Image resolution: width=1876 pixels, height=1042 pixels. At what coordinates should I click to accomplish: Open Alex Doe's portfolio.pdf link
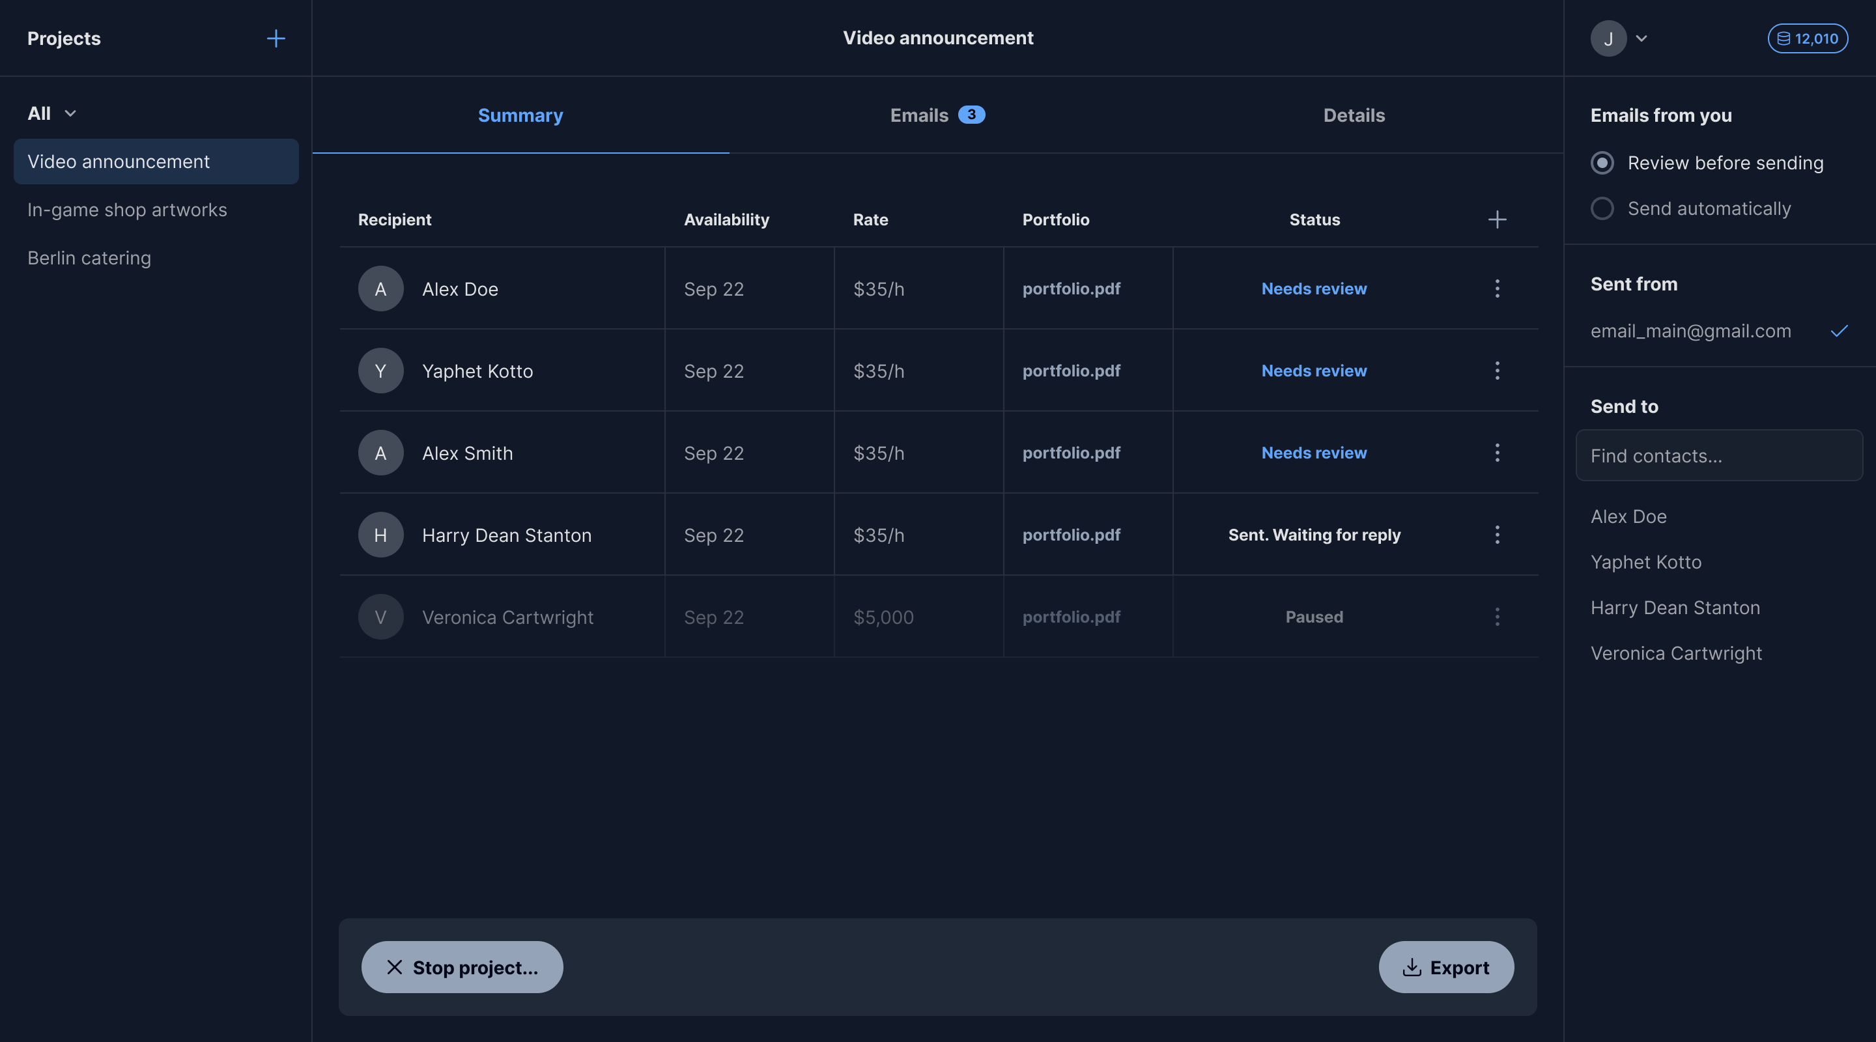point(1070,289)
